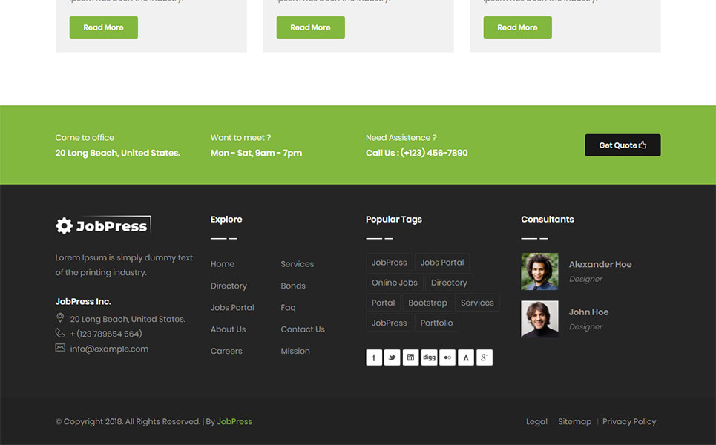Click Designer under Alexander Hoe

coord(586,279)
